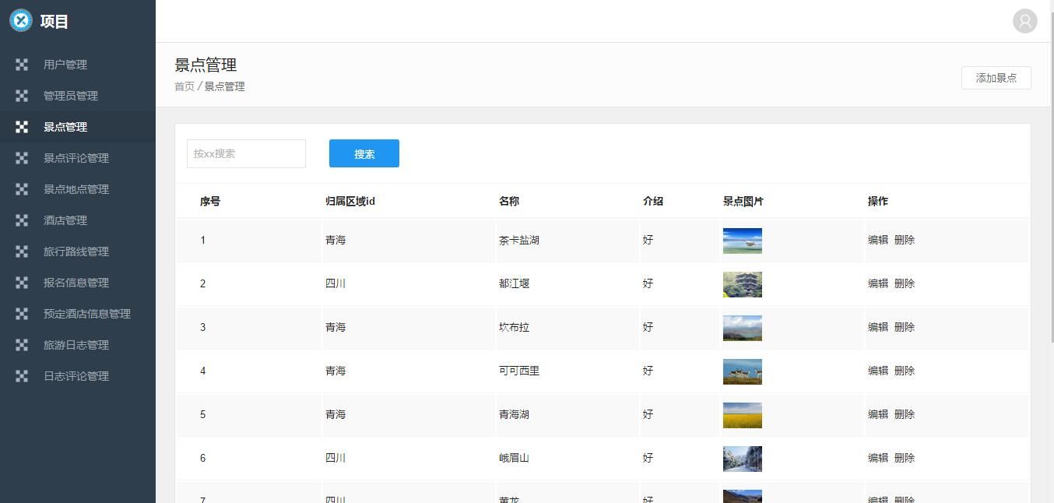Navigate to 预定酒店信息管理

(87, 314)
